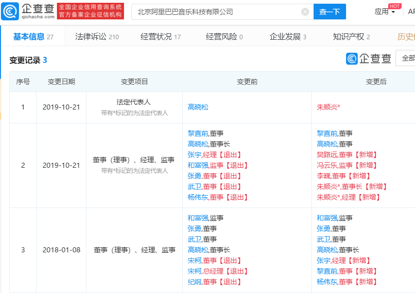Click 武卫,董事【退出】 in row 2

214,186
